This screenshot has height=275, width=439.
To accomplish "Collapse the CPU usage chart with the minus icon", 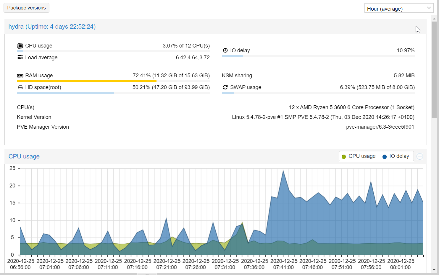I will click(420, 156).
